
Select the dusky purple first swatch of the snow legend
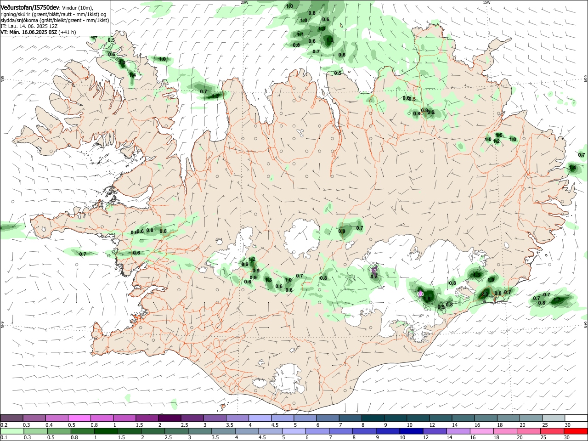tap(11, 418)
